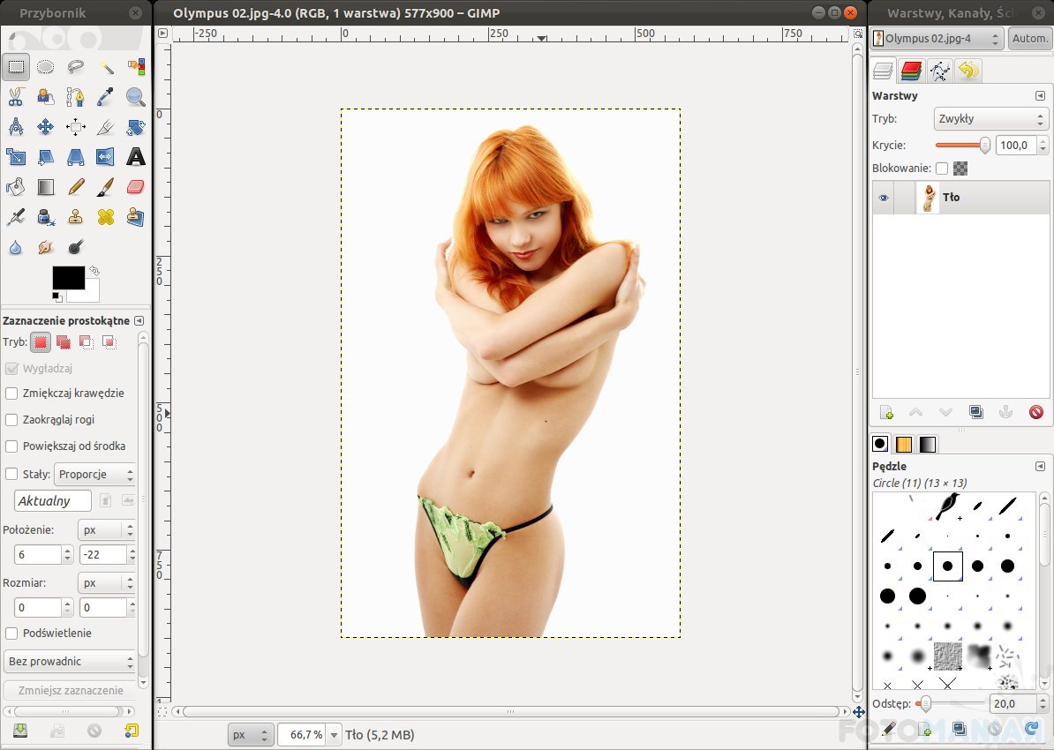Open the zoom percentage dropdown

coord(334,735)
